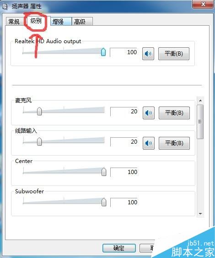Click the scrollbar up arrow in levels list
Image resolution: width=215 pixels, height=258 pixels.
point(200,101)
